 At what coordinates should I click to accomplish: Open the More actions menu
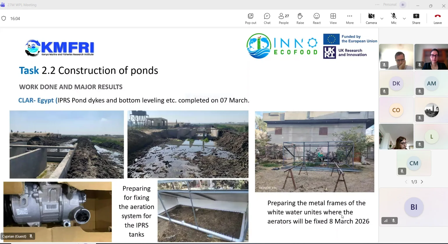pyautogui.click(x=350, y=19)
